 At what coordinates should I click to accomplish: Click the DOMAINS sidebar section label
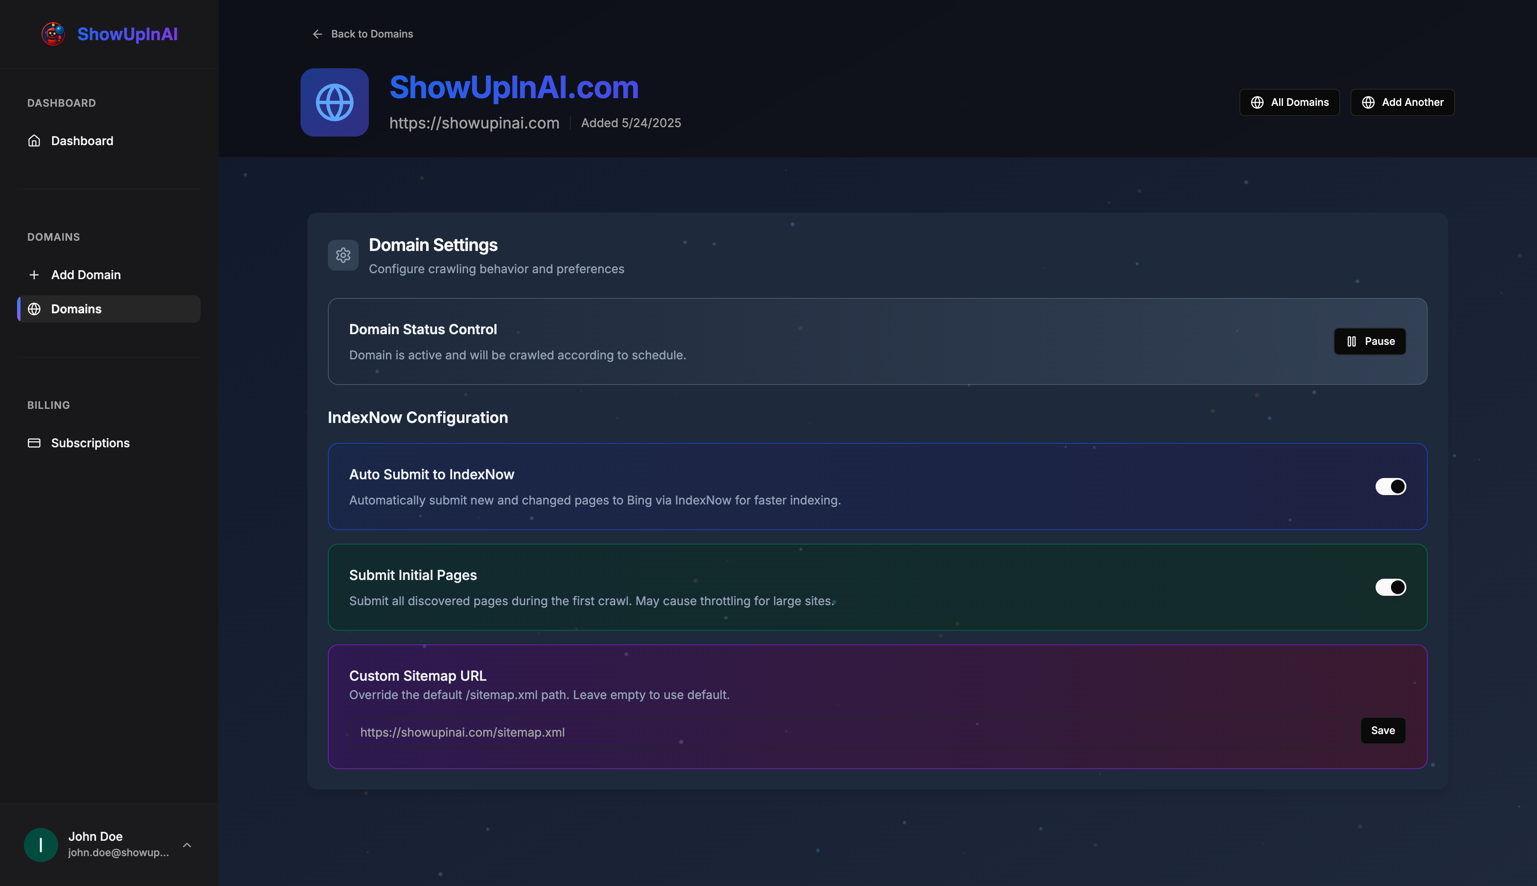pyautogui.click(x=53, y=237)
